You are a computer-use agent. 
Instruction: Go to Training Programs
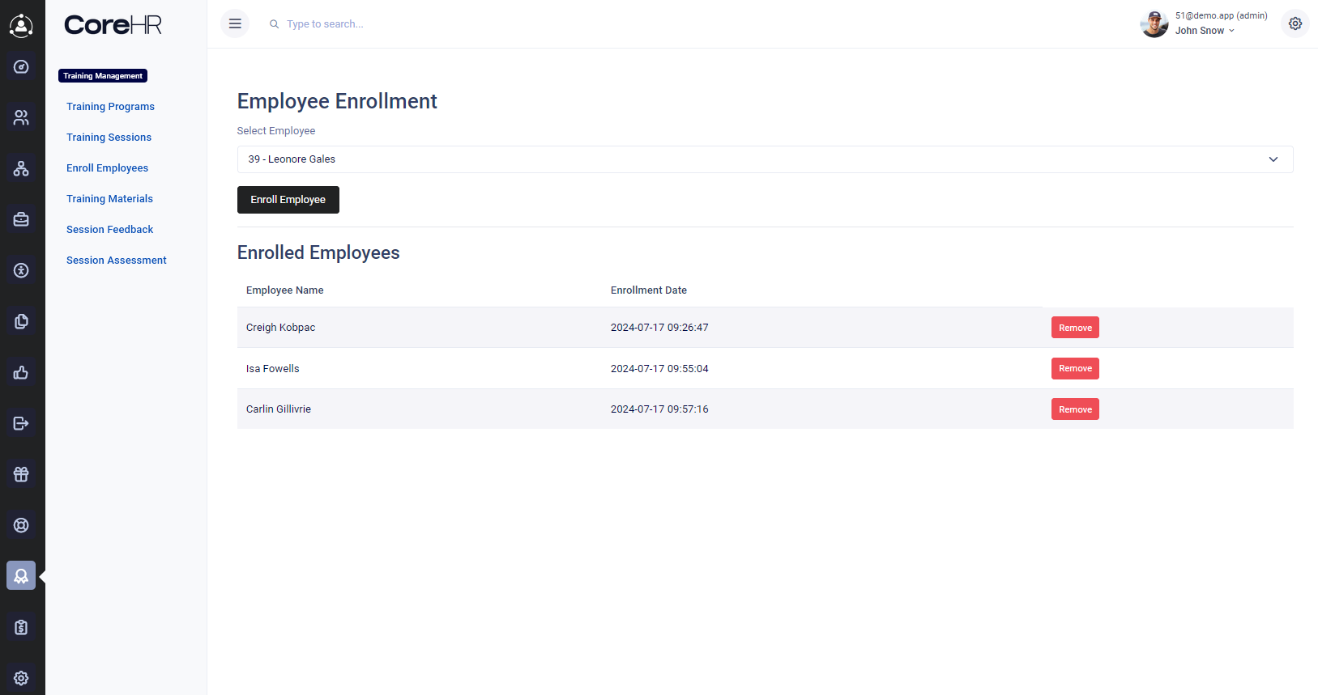[x=110, y=107]
